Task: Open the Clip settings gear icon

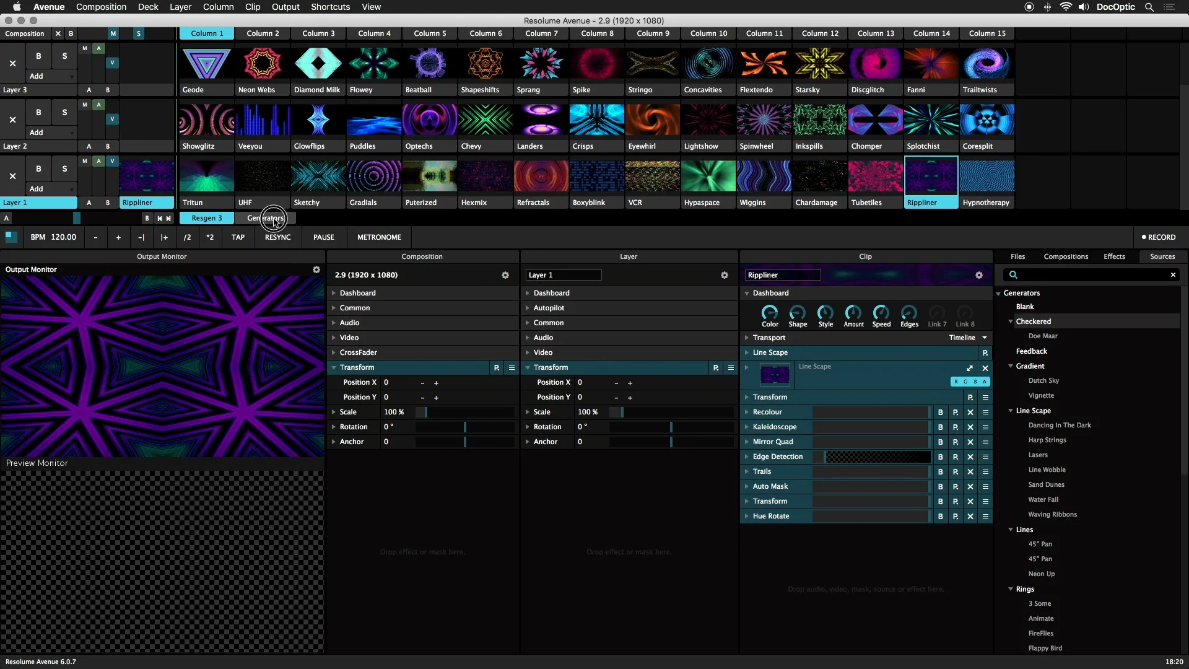Action: coord(979,275)
